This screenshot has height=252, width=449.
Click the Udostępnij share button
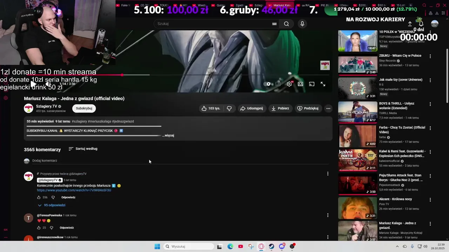pos(252,108)
